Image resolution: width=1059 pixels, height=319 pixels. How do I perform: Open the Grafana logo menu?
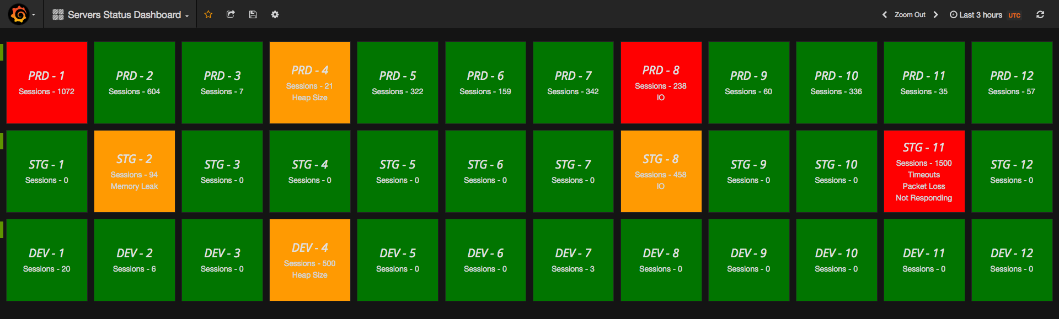[x=19, y=14]
